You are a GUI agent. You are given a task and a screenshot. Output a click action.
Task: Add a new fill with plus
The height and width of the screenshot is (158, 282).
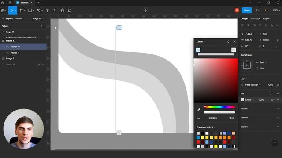pos(278,93)
